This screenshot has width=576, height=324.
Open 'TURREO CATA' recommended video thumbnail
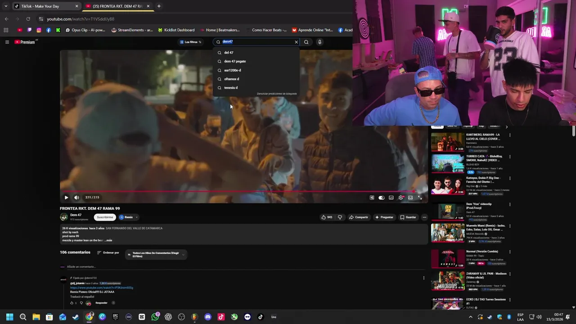pyautogui.click(x=448, y=164)
